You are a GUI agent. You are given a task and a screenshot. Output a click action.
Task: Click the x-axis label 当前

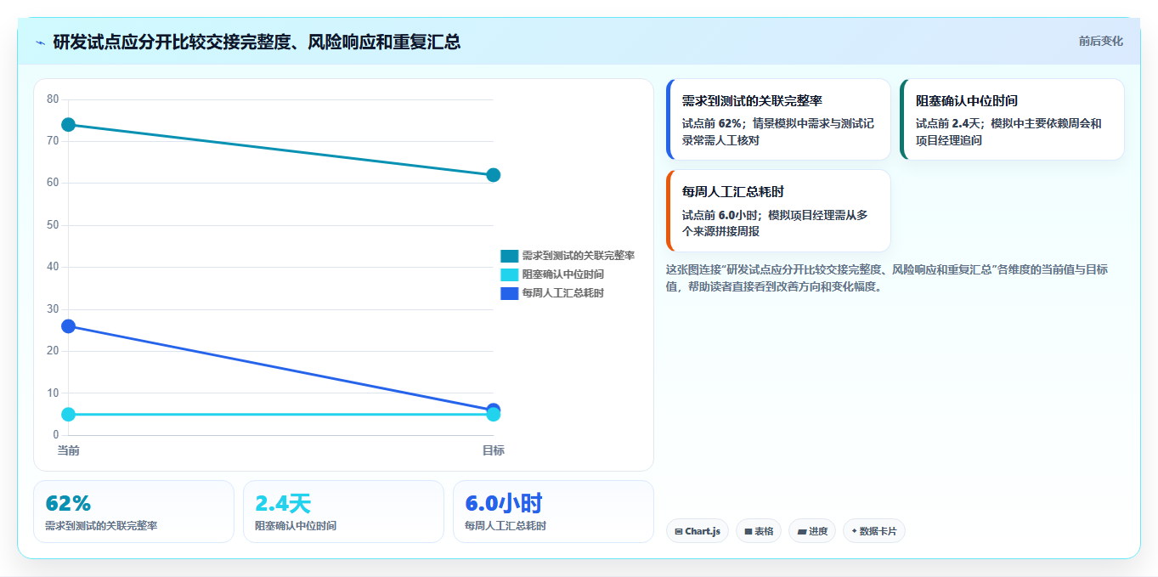[69, 450]
